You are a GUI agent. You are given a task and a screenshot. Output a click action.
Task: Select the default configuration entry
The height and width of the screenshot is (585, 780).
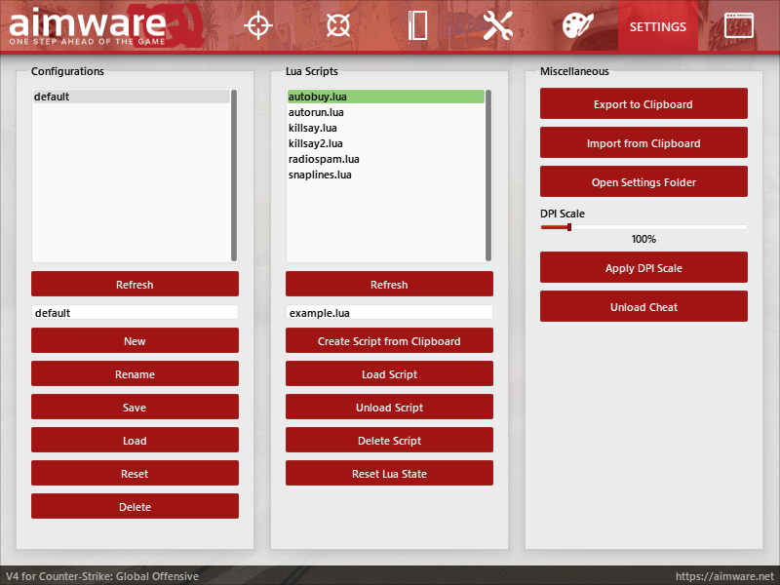[131, 97]
